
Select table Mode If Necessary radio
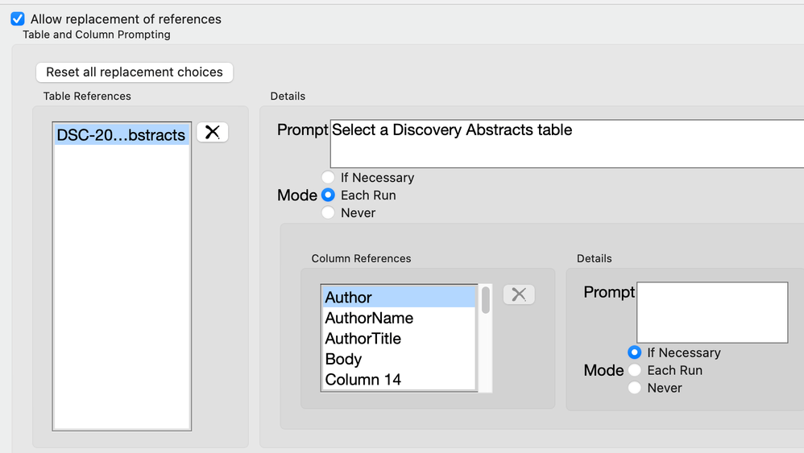pyautogui.click(x=328, y=177)
